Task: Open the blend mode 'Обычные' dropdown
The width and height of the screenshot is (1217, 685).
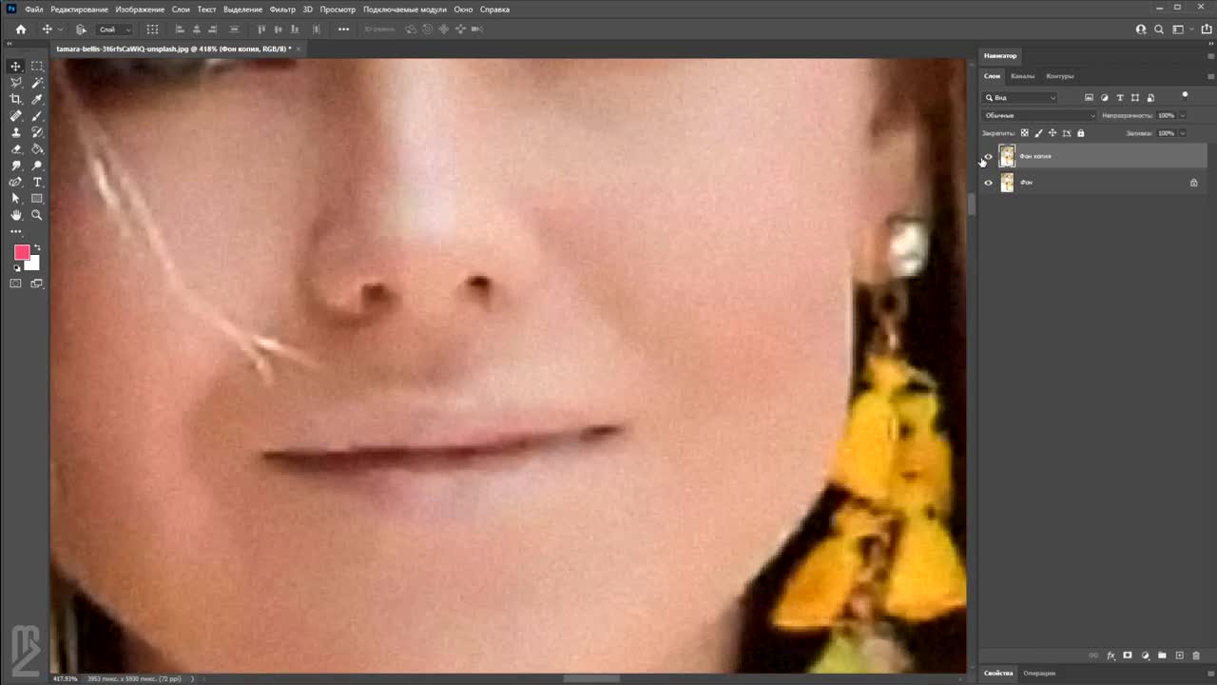Action: [1038, 115]
